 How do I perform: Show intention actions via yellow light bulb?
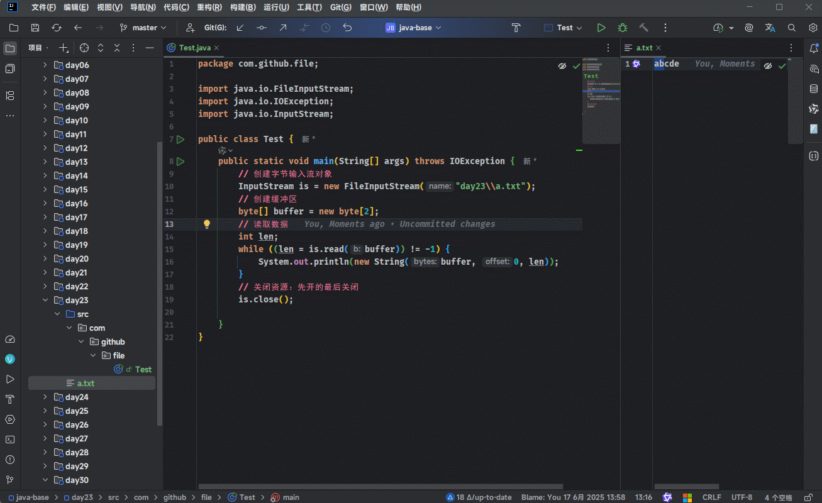(x=206, y=224)
